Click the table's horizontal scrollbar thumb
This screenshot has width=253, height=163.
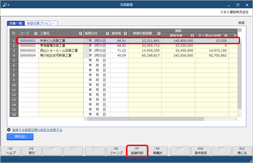[145, 119]
